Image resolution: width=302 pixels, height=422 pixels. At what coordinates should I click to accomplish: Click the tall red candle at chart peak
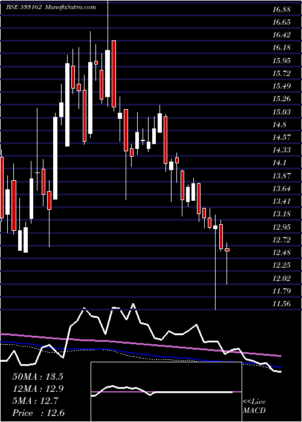tap(114, 74)
